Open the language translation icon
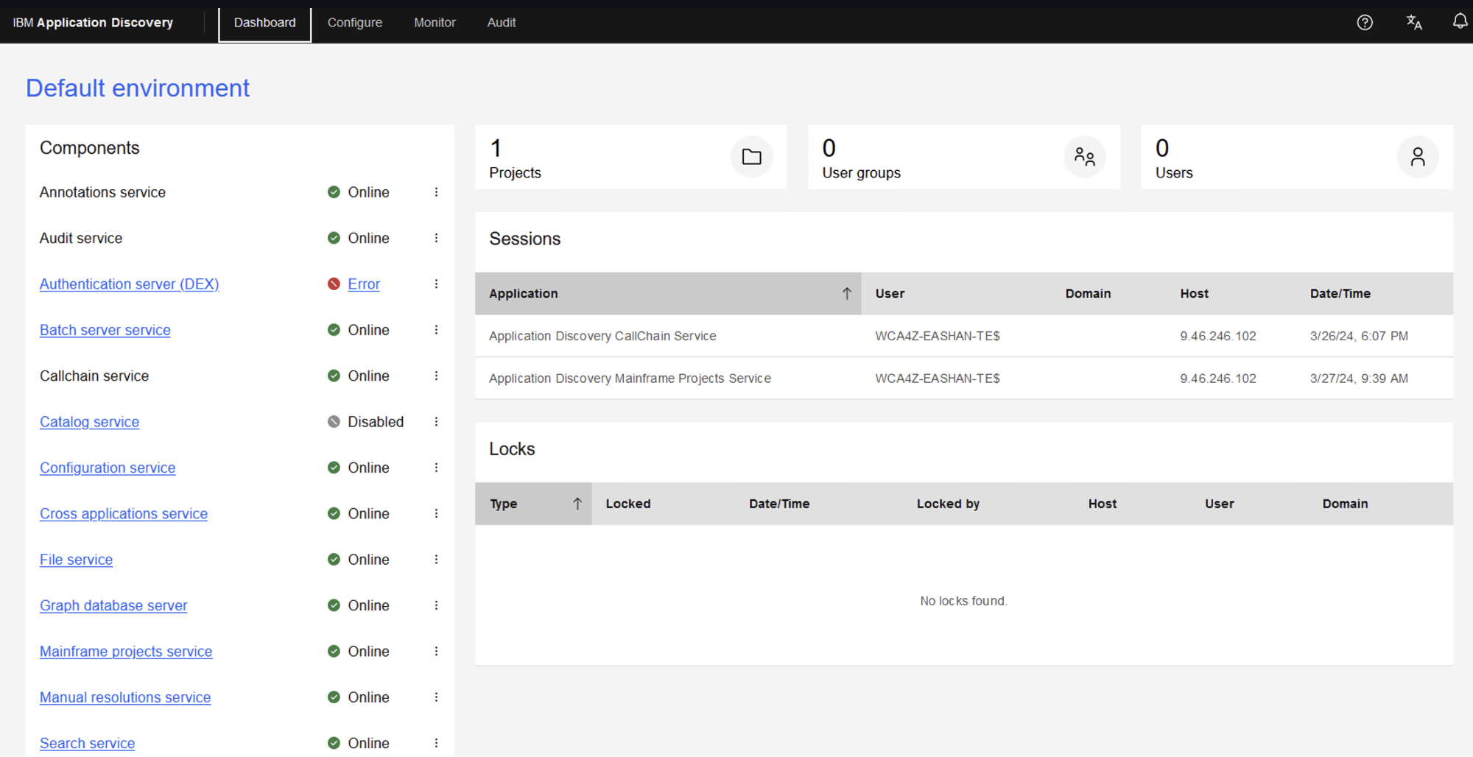Viewport: 1473px width, 757px height. (x=1413, y=23)
